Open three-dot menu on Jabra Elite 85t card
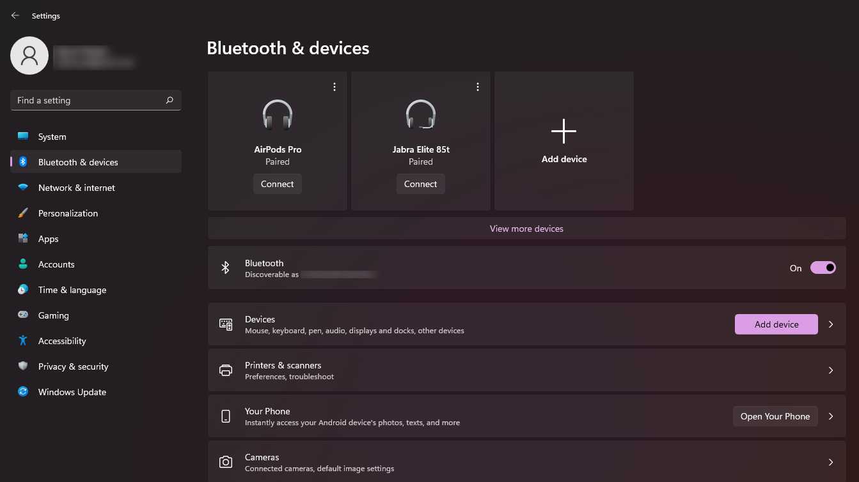The height and width of the screenshot is (482, 859). 478,87
